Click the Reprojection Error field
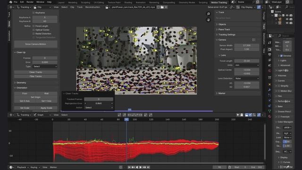This screenshot has width=302, height=170. 99,103
